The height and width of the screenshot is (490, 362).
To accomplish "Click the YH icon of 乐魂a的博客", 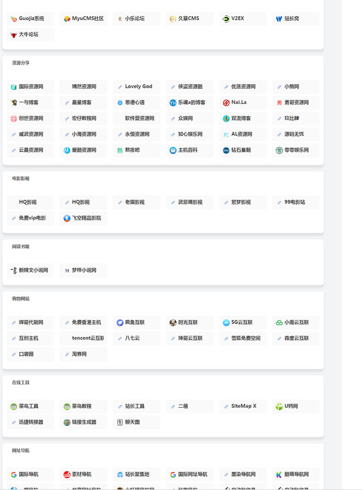I will click(173, 103).
